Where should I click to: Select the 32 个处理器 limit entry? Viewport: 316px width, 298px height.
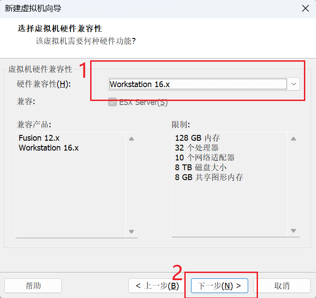coord(197,148)
